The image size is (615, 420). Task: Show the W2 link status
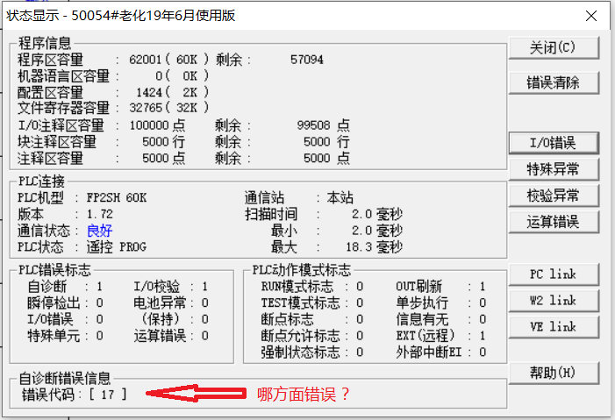pyautogui.click(x=553, y=301)
